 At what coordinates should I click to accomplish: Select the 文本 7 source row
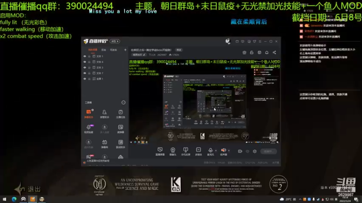click(105, 73)
